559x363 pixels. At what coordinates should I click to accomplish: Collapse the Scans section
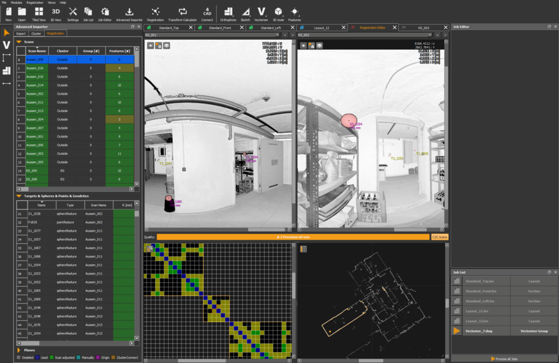coord(19,42)
